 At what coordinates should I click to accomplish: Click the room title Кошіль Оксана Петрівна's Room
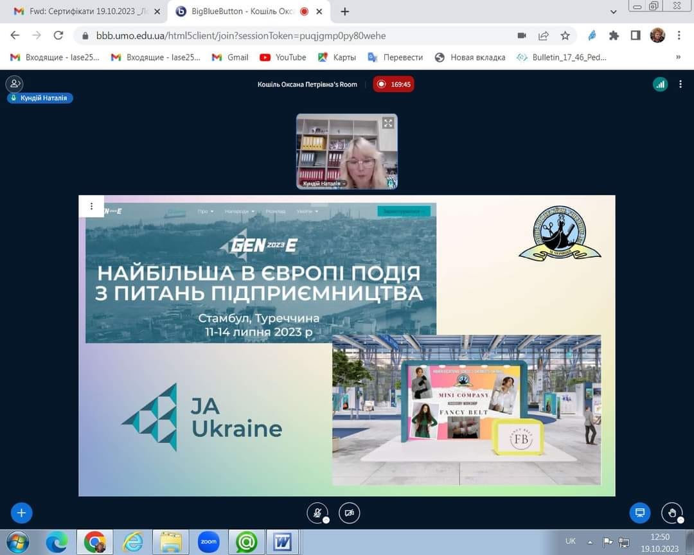[x=307, y=84]
